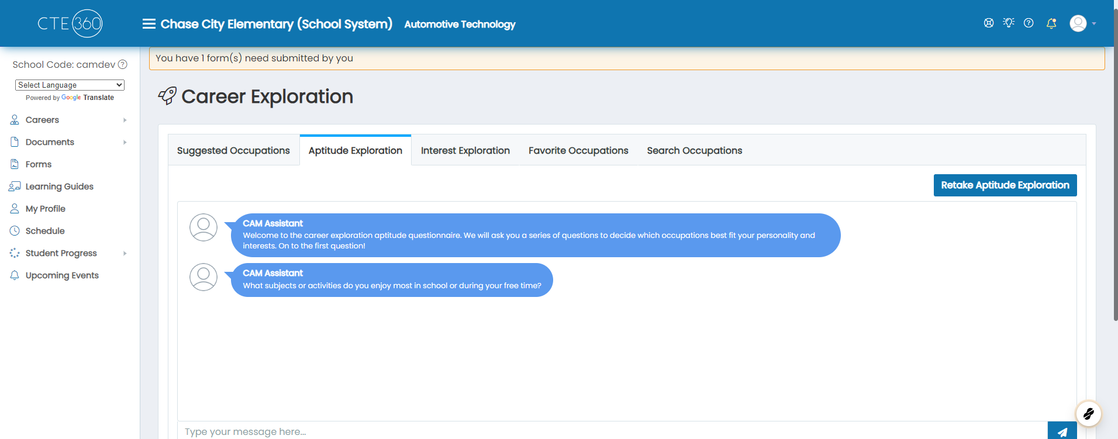1118x439 pixels.
Task: Click the lightbulb ideas icon
Action: [1009, 23]
